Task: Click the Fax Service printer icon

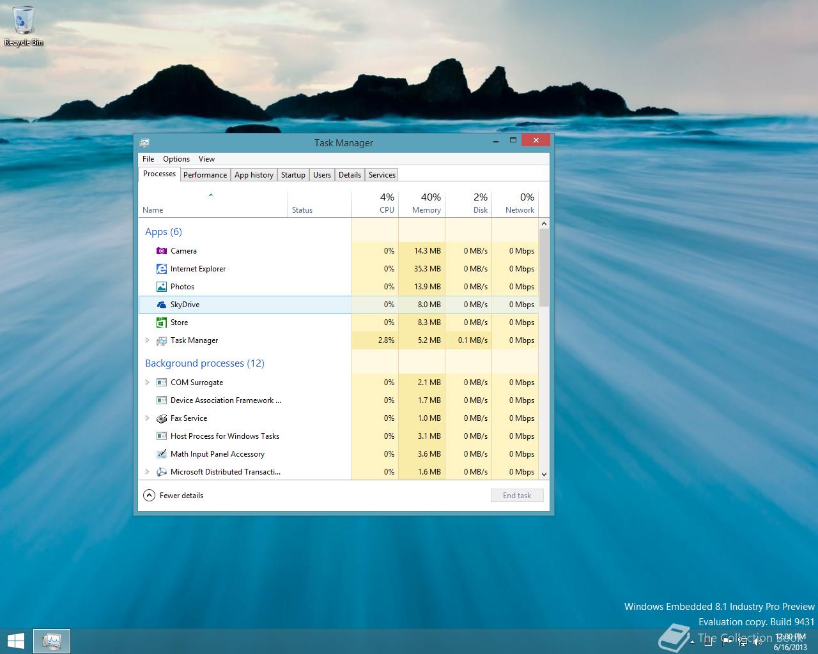Action: pyautogui.click(x=162, y=418)
